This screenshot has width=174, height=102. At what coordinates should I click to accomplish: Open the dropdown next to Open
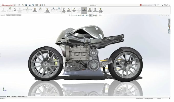pos(24,5)
